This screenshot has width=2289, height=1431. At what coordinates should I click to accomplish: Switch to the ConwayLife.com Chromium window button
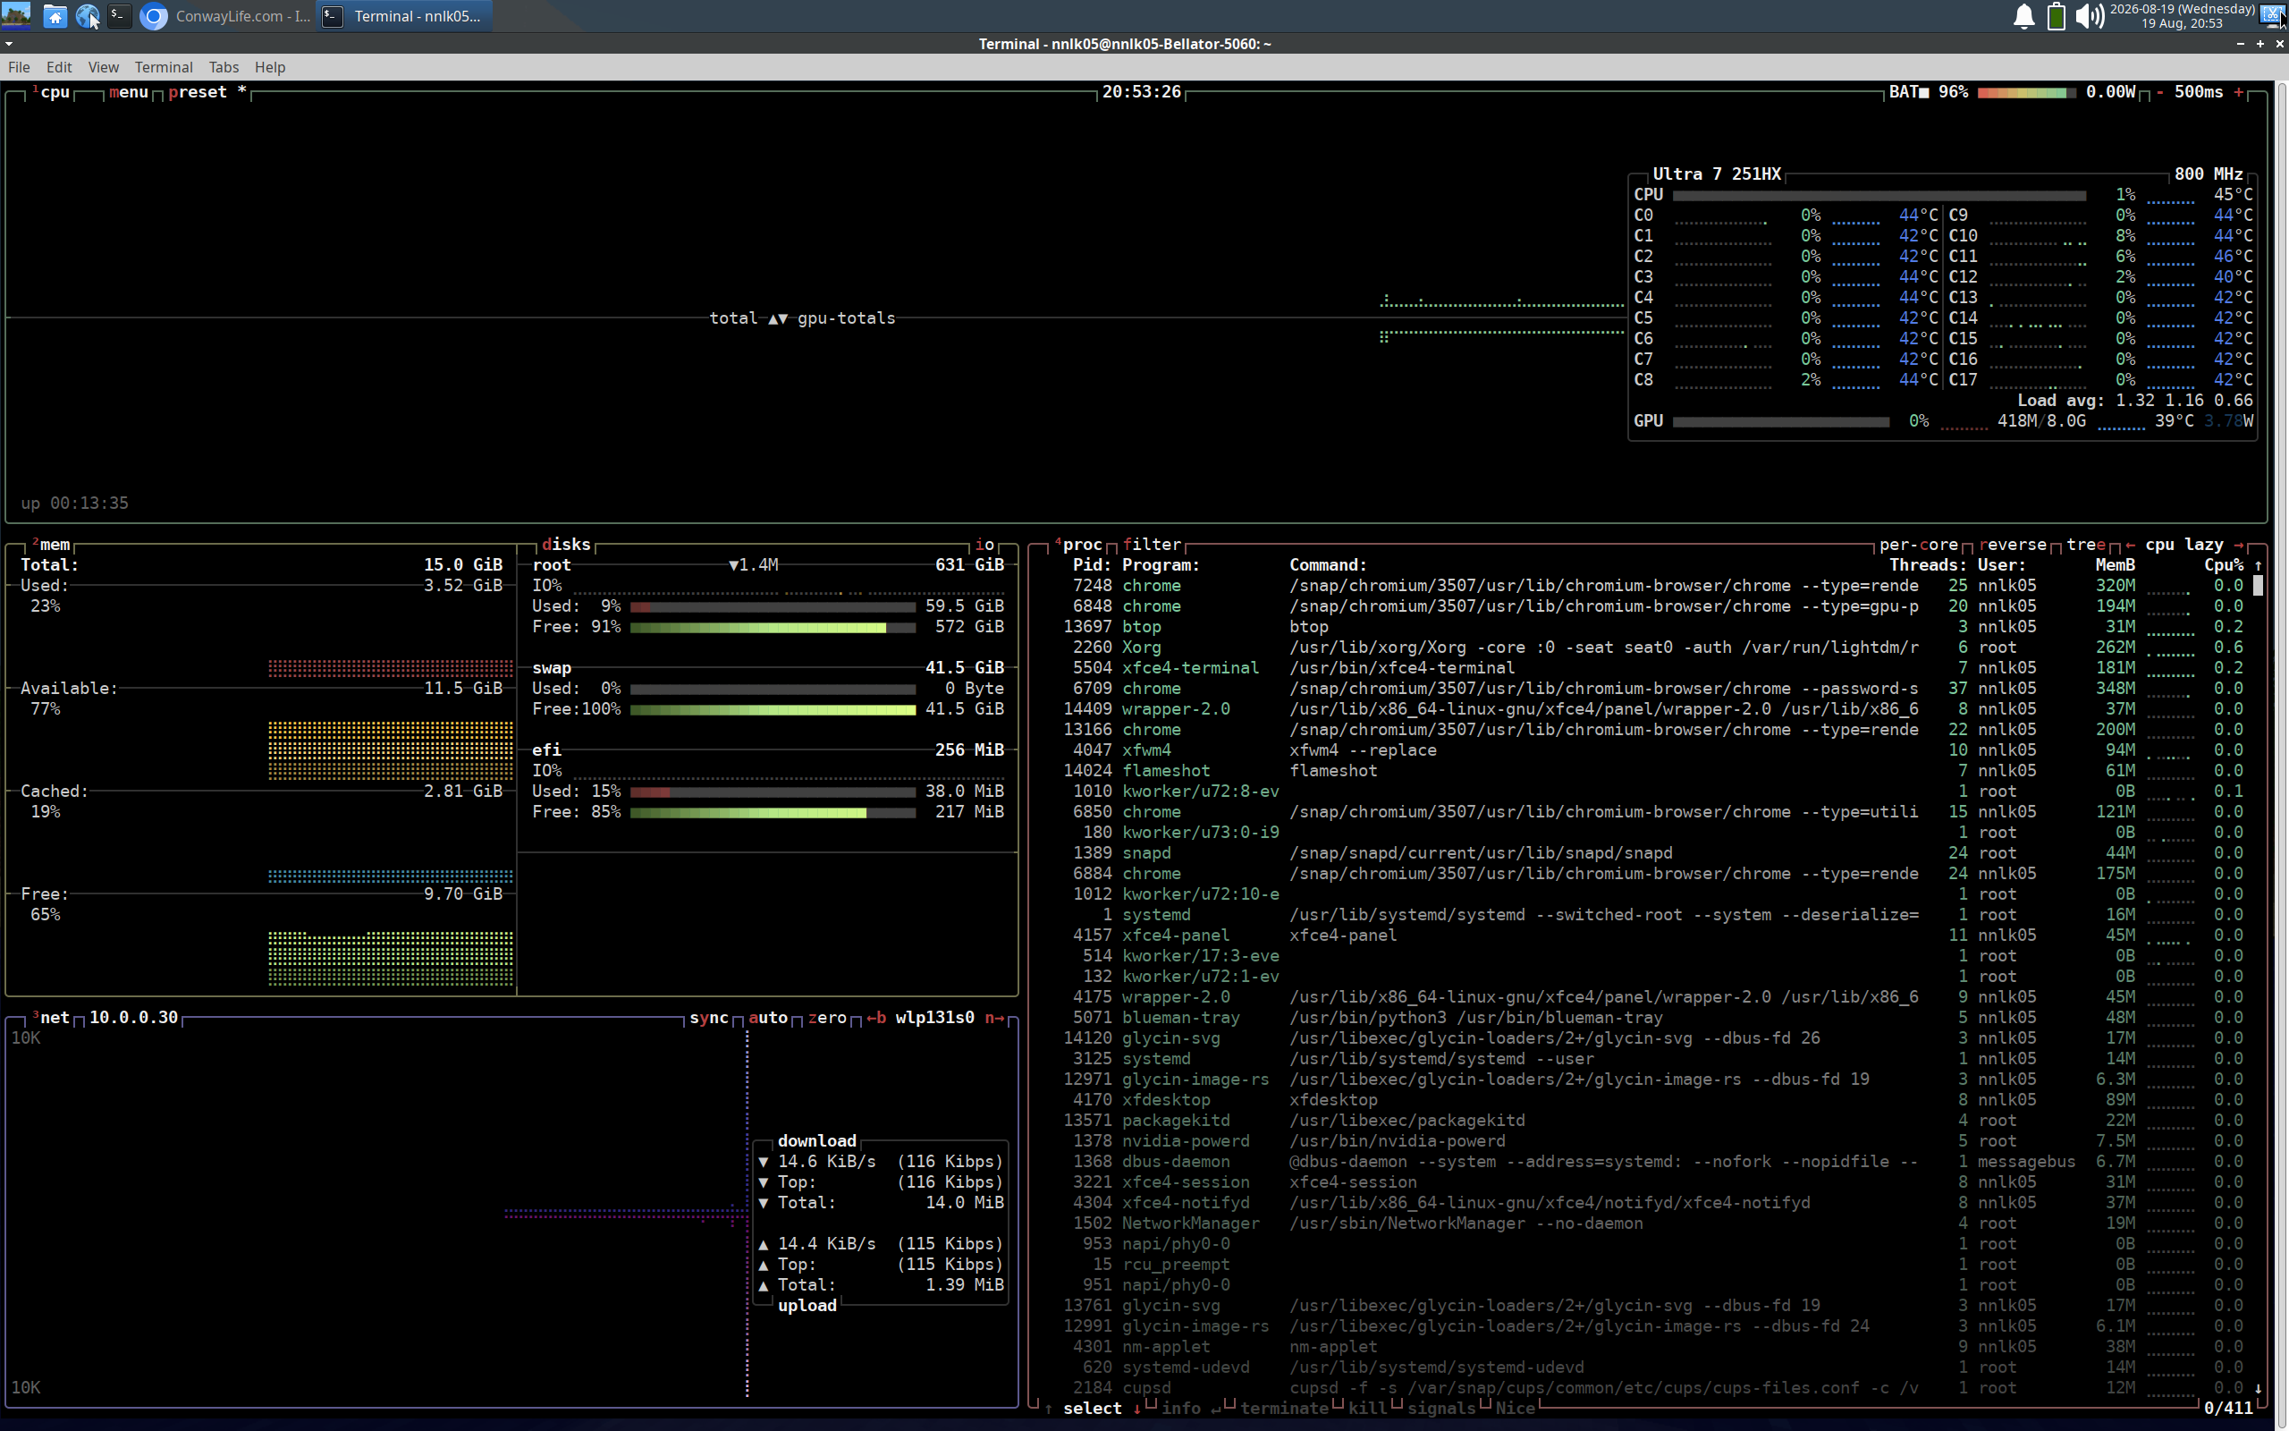(226, 16)
